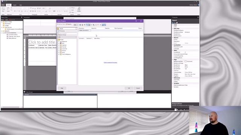Image resolution: width=241 pixels, height=135 pixels.
Task: Select Sales_Revenue field in Report Data
Action: (12, 38)
